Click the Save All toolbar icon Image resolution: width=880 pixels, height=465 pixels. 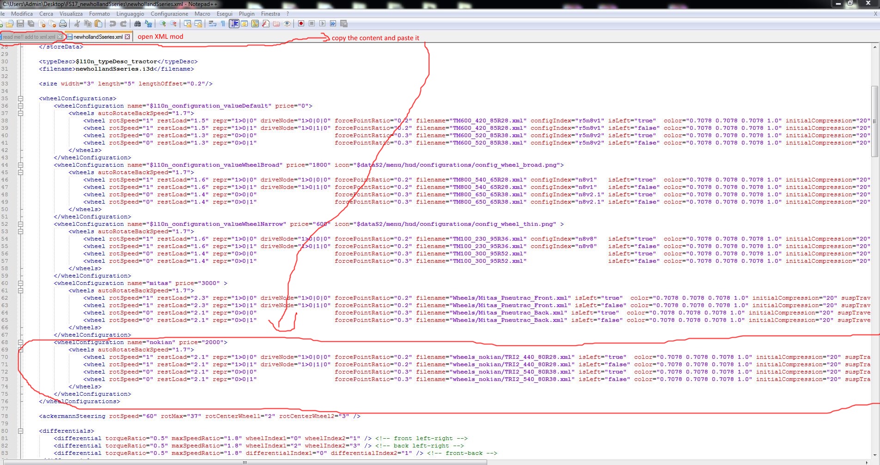pyautogui.click(x=31, y=24)
